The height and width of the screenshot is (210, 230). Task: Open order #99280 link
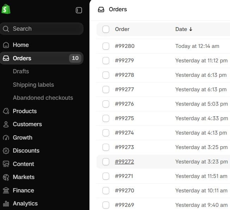(125, 46)
